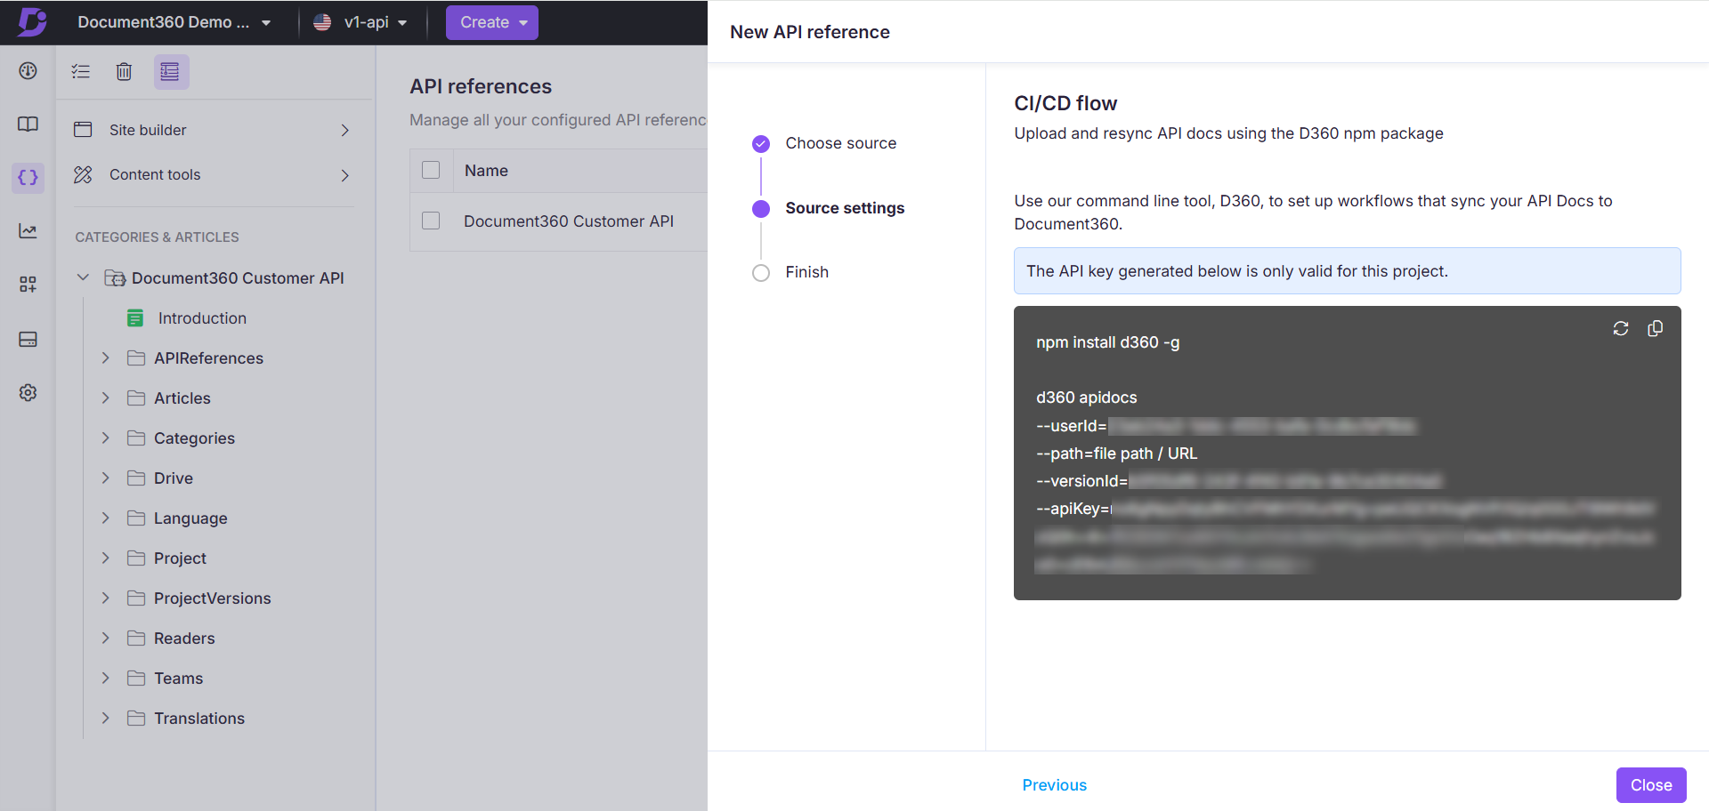Open the Drive icon in the left sidebar
This screenshot has height=811, width=1709.
[28, 339]
